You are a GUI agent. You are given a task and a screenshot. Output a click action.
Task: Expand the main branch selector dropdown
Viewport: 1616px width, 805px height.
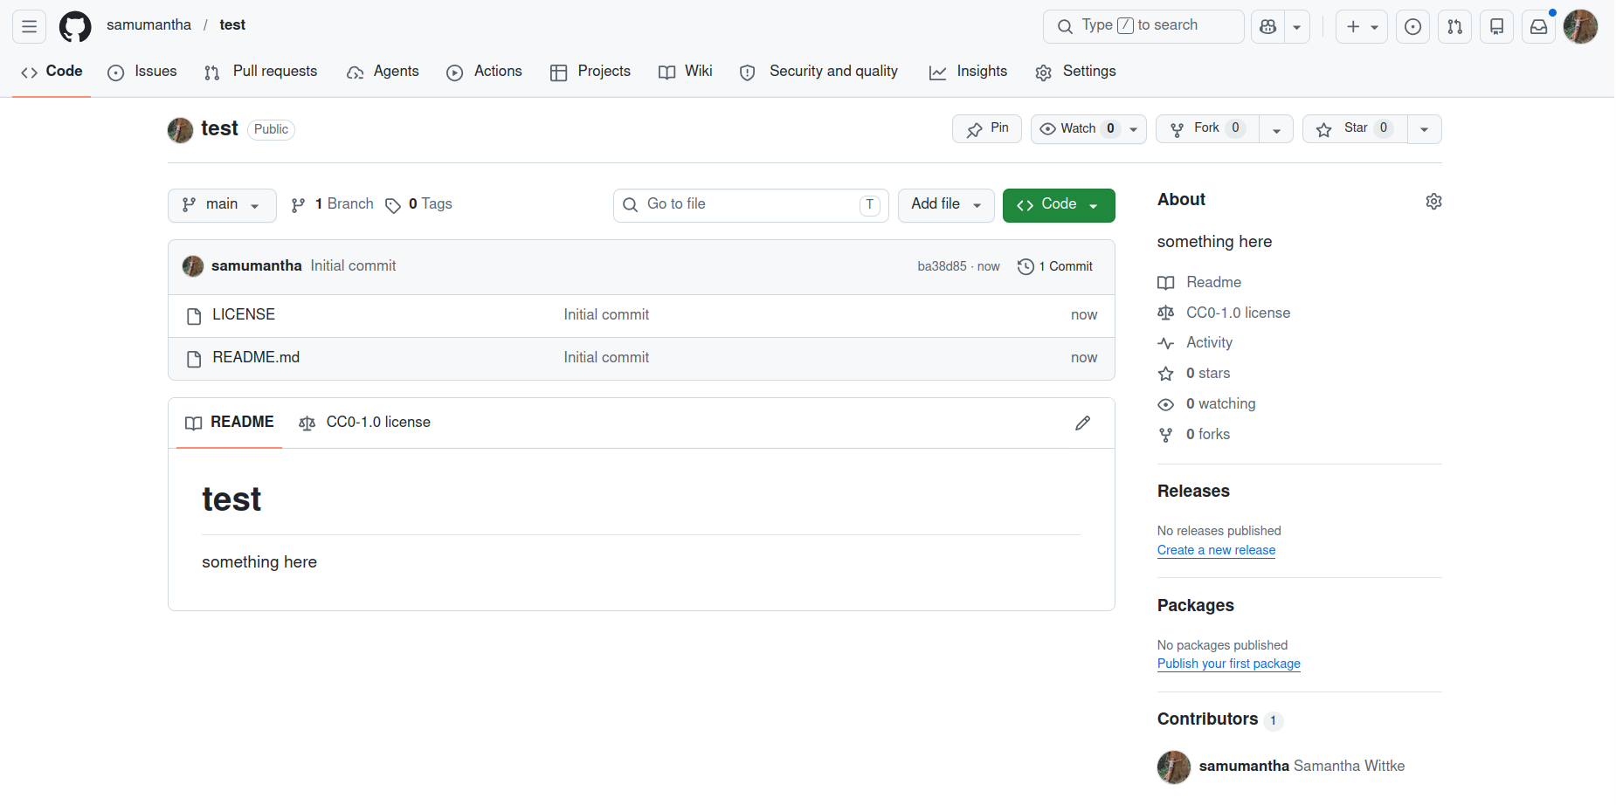[222, 205]
